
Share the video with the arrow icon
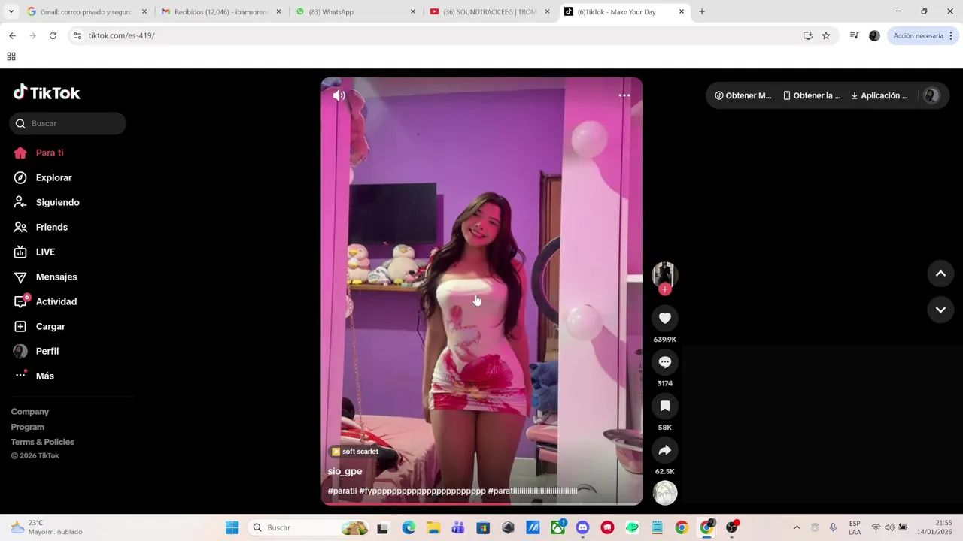(x=665, y=450)
